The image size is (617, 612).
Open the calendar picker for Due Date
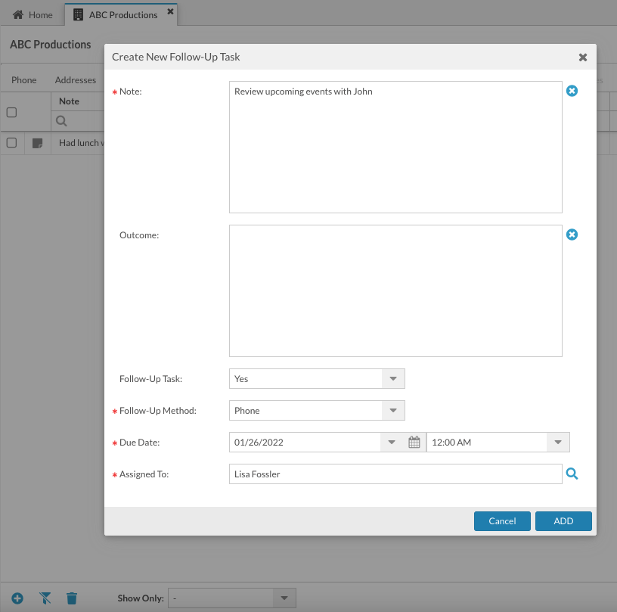tap(414, 442)
